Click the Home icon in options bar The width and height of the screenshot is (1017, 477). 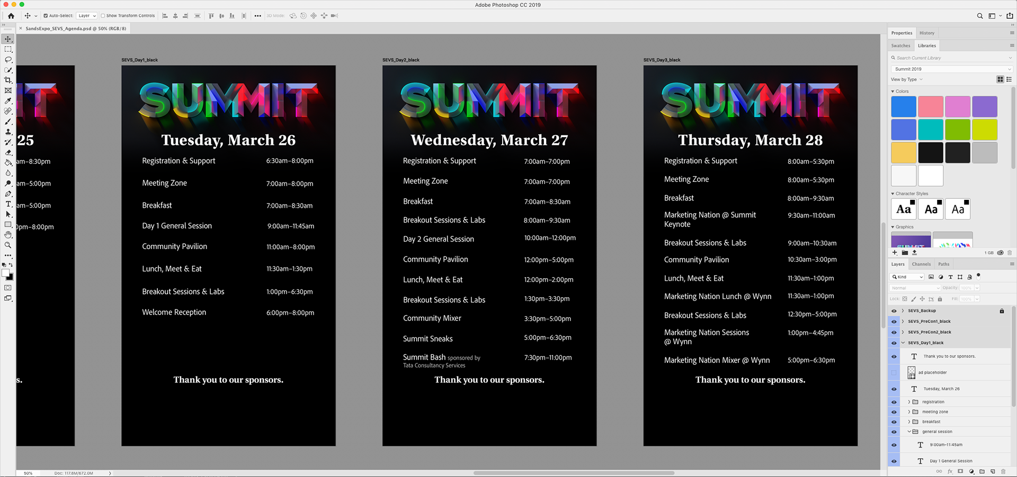[11, 16]
